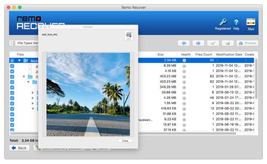Close the image preview with Close button

pyautogui.click(x=125, y=141)
